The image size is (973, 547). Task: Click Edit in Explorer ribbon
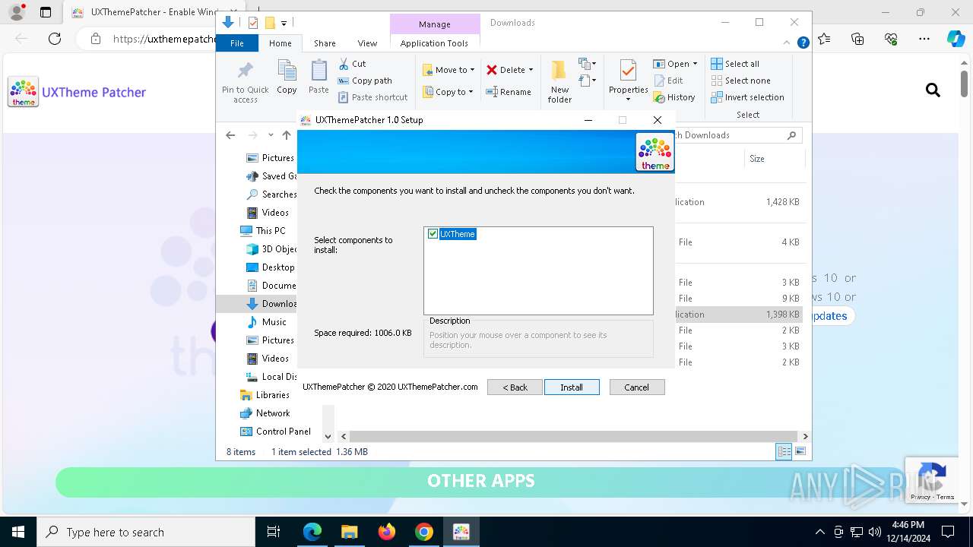(x=668, y=81)
